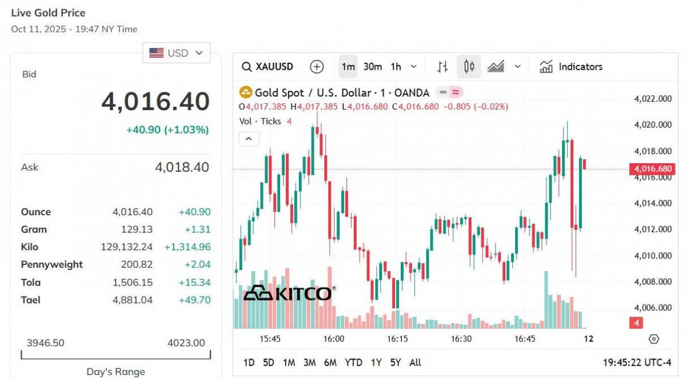Click the Gold Spot coin icon
This screenshot has width=686, height=379.
coord(246,92)
